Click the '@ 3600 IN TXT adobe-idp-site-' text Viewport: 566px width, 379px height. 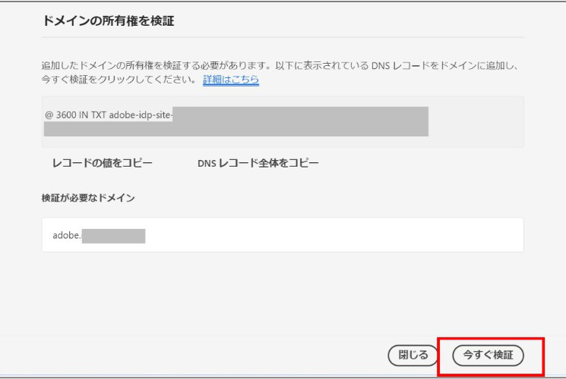point(108,114)
